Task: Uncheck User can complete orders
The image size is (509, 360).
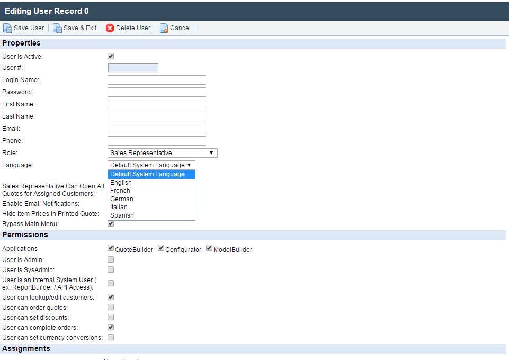Action: [111, 327]
